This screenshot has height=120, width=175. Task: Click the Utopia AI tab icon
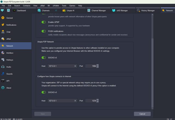64,10
